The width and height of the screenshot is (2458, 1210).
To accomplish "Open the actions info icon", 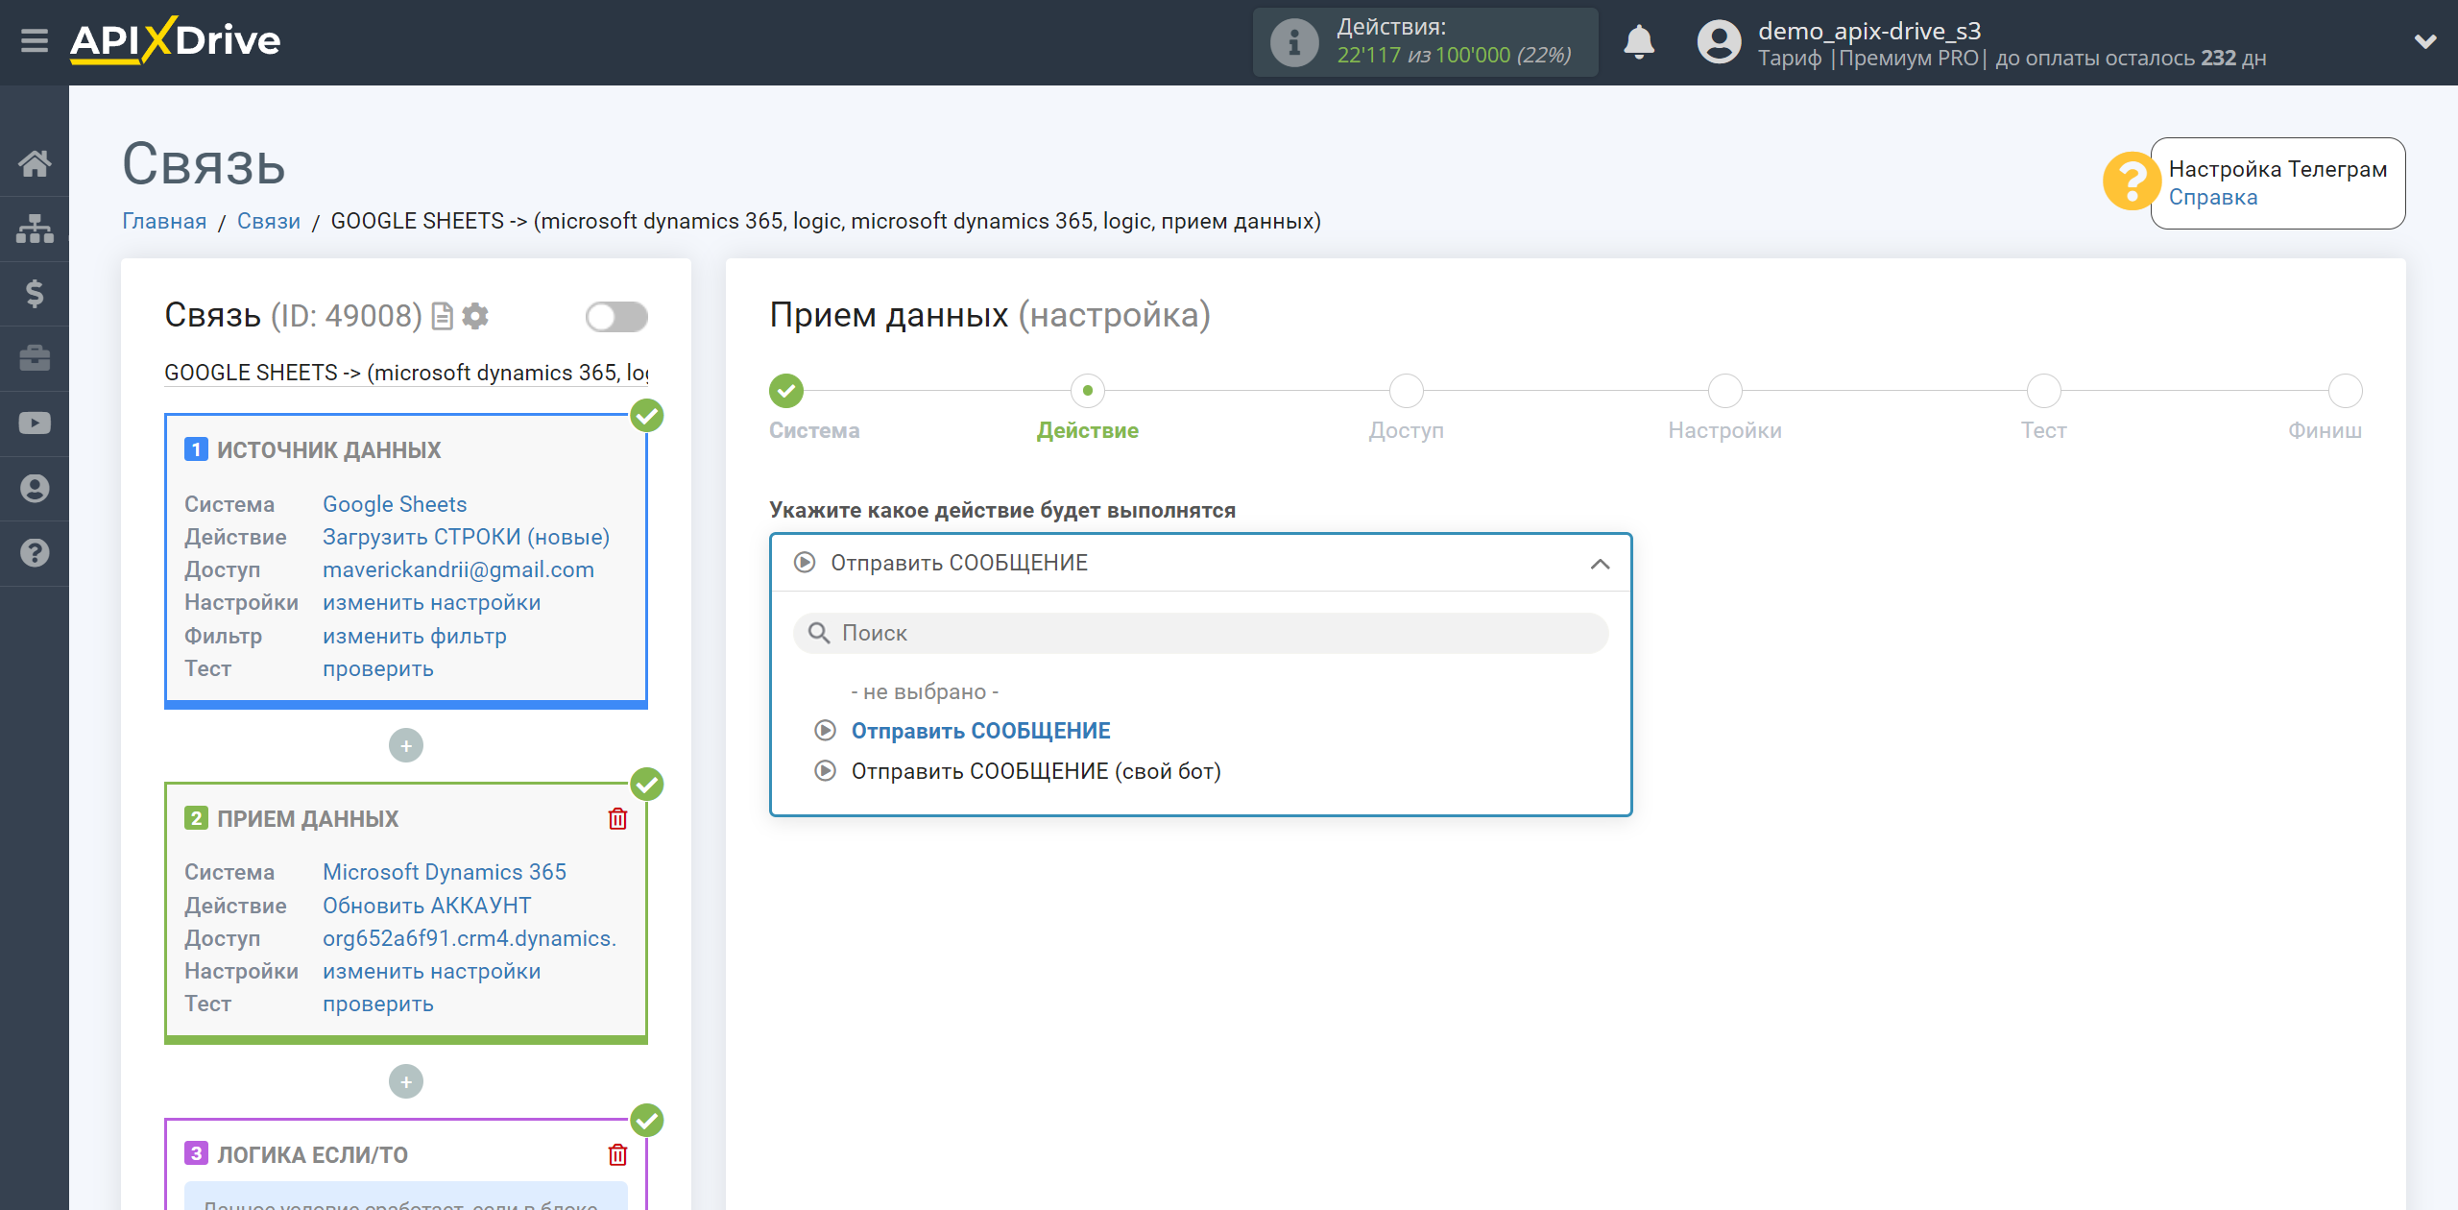I will tap(1293, 42).
